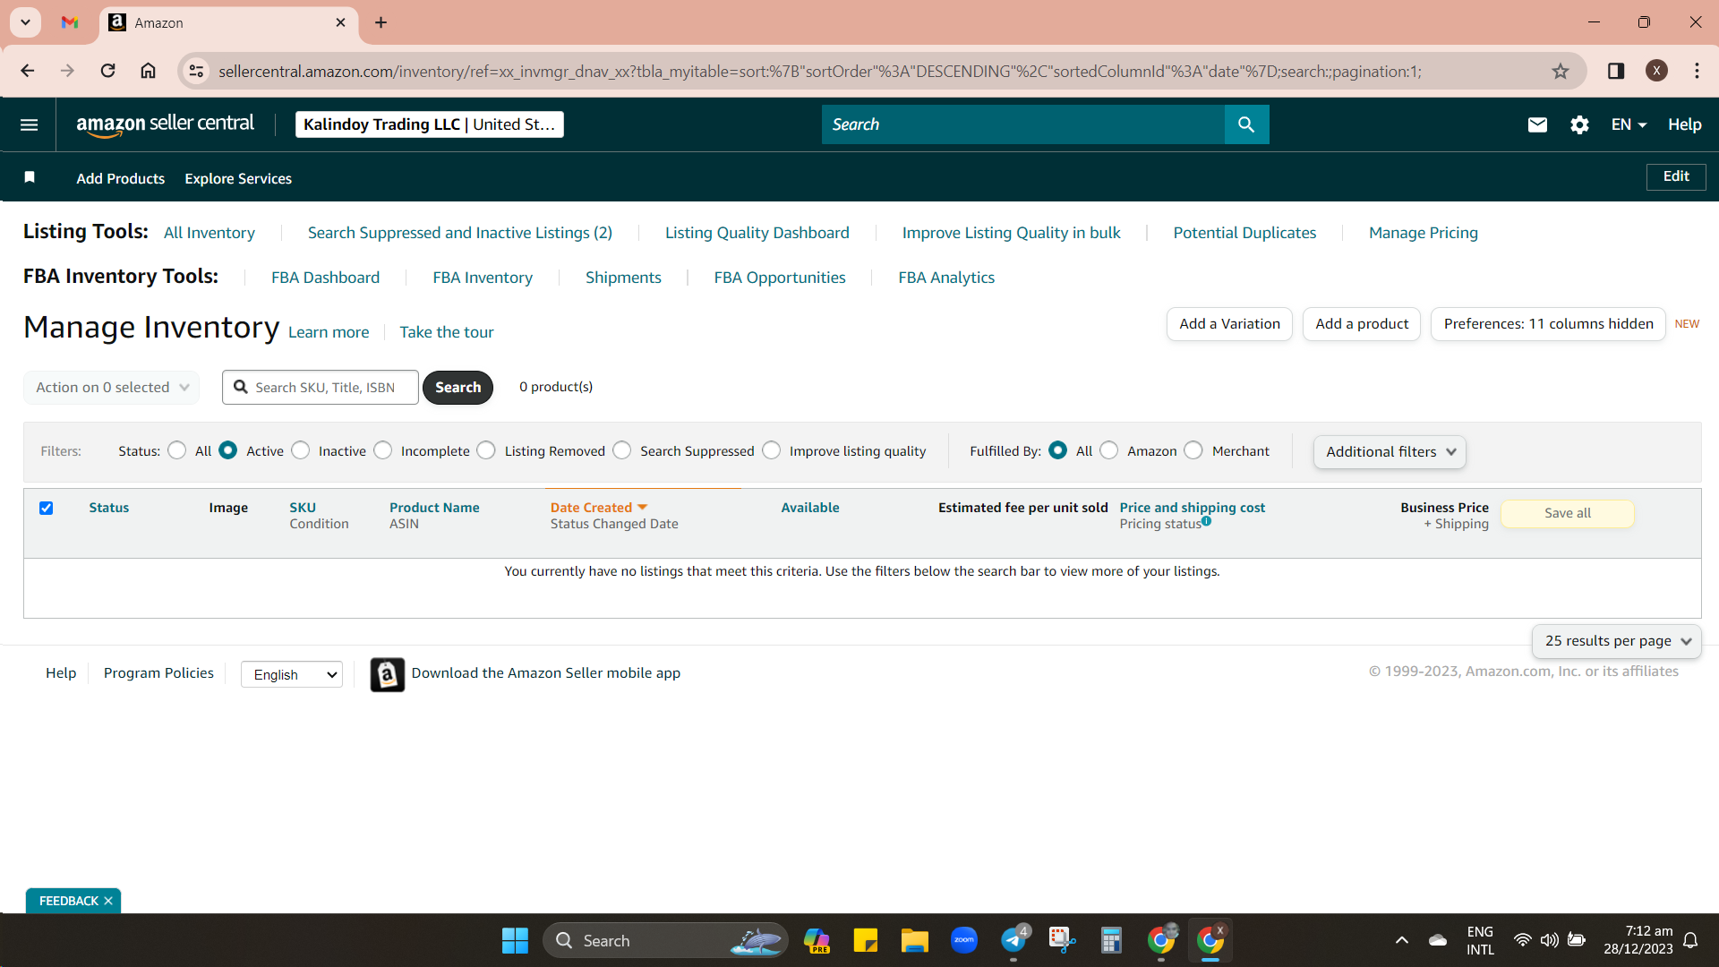This screenshot has height=967, width=1719.
Task: Show hidden system tray icons
Action: point(1402,940)
